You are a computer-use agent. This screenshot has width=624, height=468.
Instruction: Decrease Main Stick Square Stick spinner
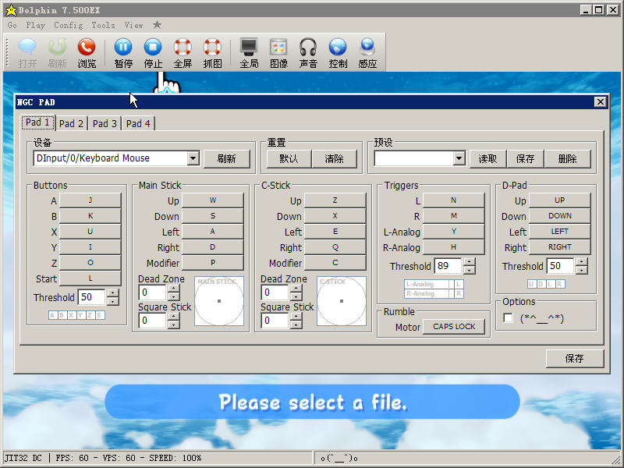click(x=173, y=324)
